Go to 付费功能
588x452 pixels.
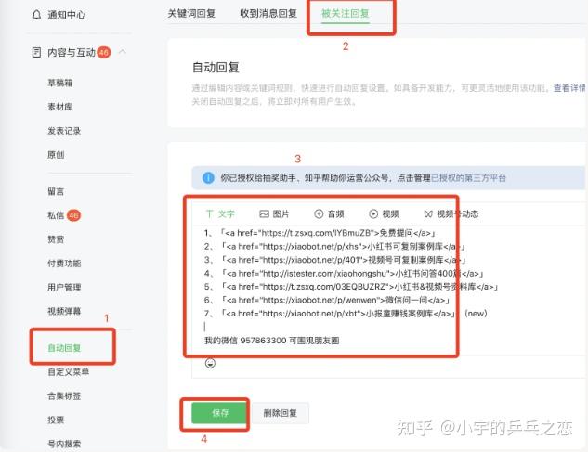(64, 264)
